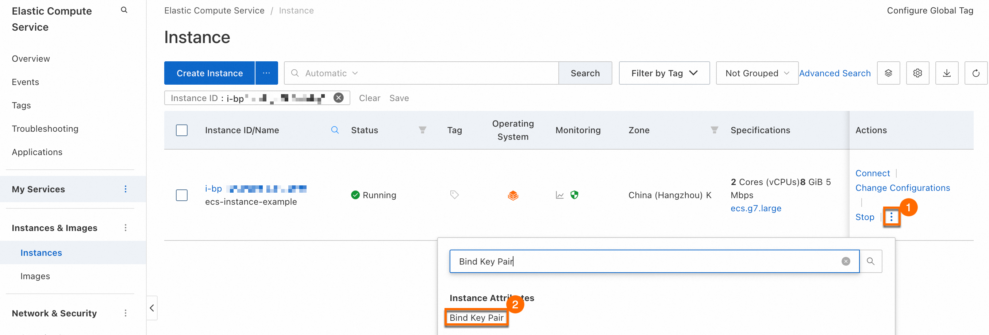Select Instances in the sidebar
The height and width of the screenshot is (335, 989).
41,253
